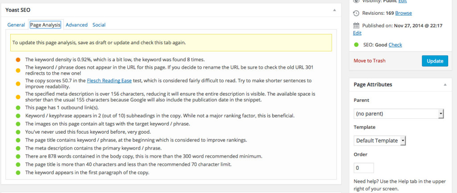Image resolution: width=457 pixels, height=193 pixels.
Task: Click the green dot beside outbound links
Action: click(x=18, y=108)
